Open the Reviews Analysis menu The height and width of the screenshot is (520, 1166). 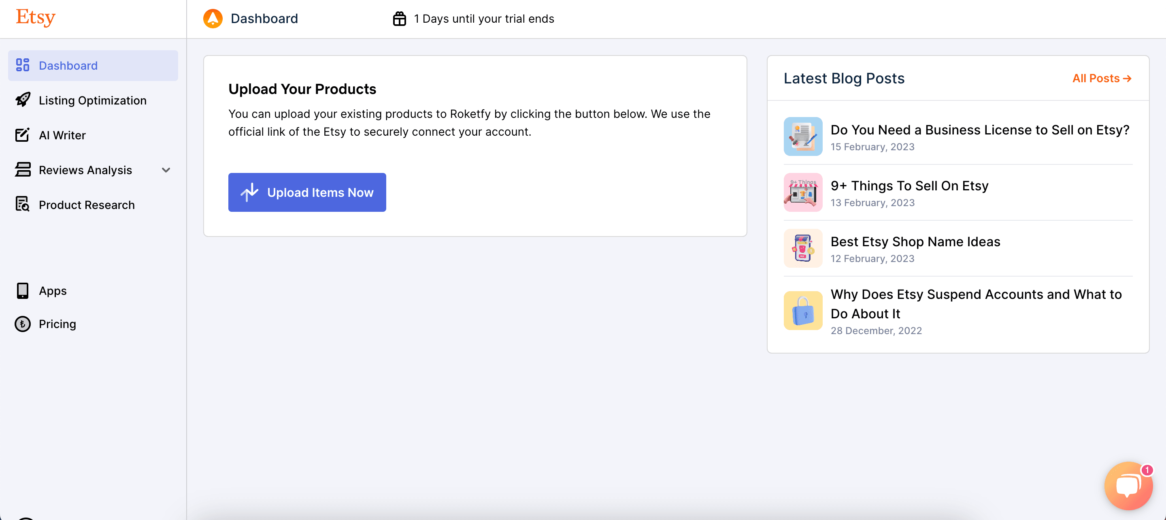pyautogui.click(x=85, y=170)
